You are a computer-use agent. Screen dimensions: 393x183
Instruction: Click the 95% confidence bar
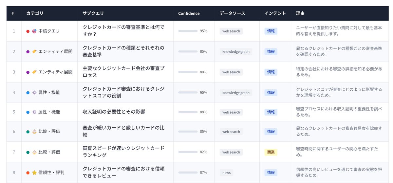188,31
